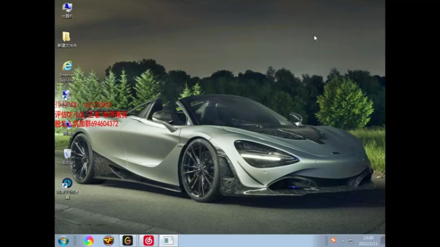Open the clock showing 23:00 2022/2/11
The width and height of the screenshot is (440, 247).
tap(368, 241)
